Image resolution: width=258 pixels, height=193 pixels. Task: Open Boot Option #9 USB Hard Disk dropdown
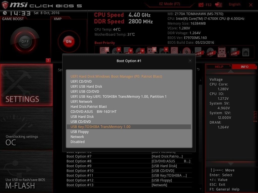(x=164, y=166)
